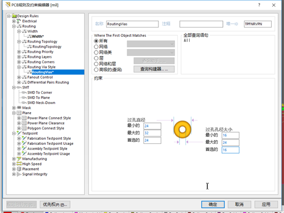
Task: Expand the Routing Priority node
Action: click(x=19, y=52)
